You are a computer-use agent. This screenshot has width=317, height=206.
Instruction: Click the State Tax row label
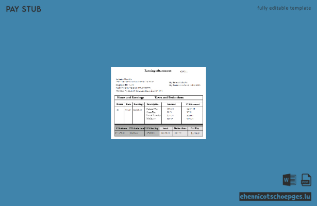pos(151,112)
